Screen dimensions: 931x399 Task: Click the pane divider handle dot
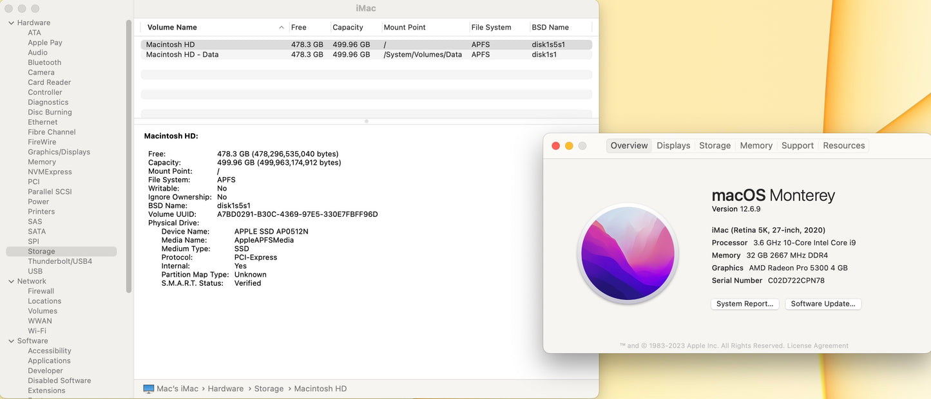coord(367,121)
